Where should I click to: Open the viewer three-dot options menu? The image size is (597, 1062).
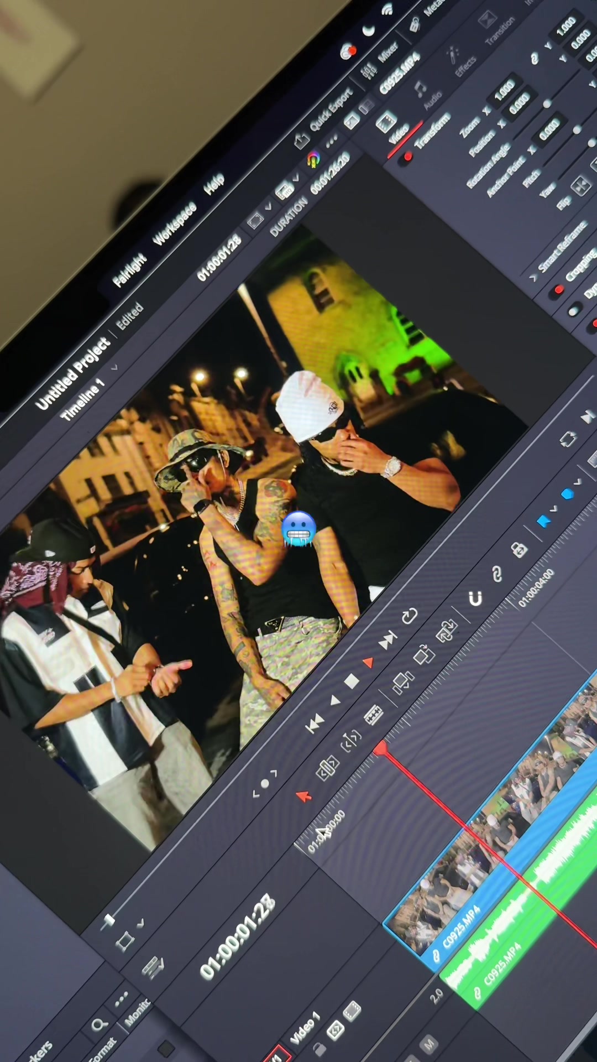click(332, 142)
